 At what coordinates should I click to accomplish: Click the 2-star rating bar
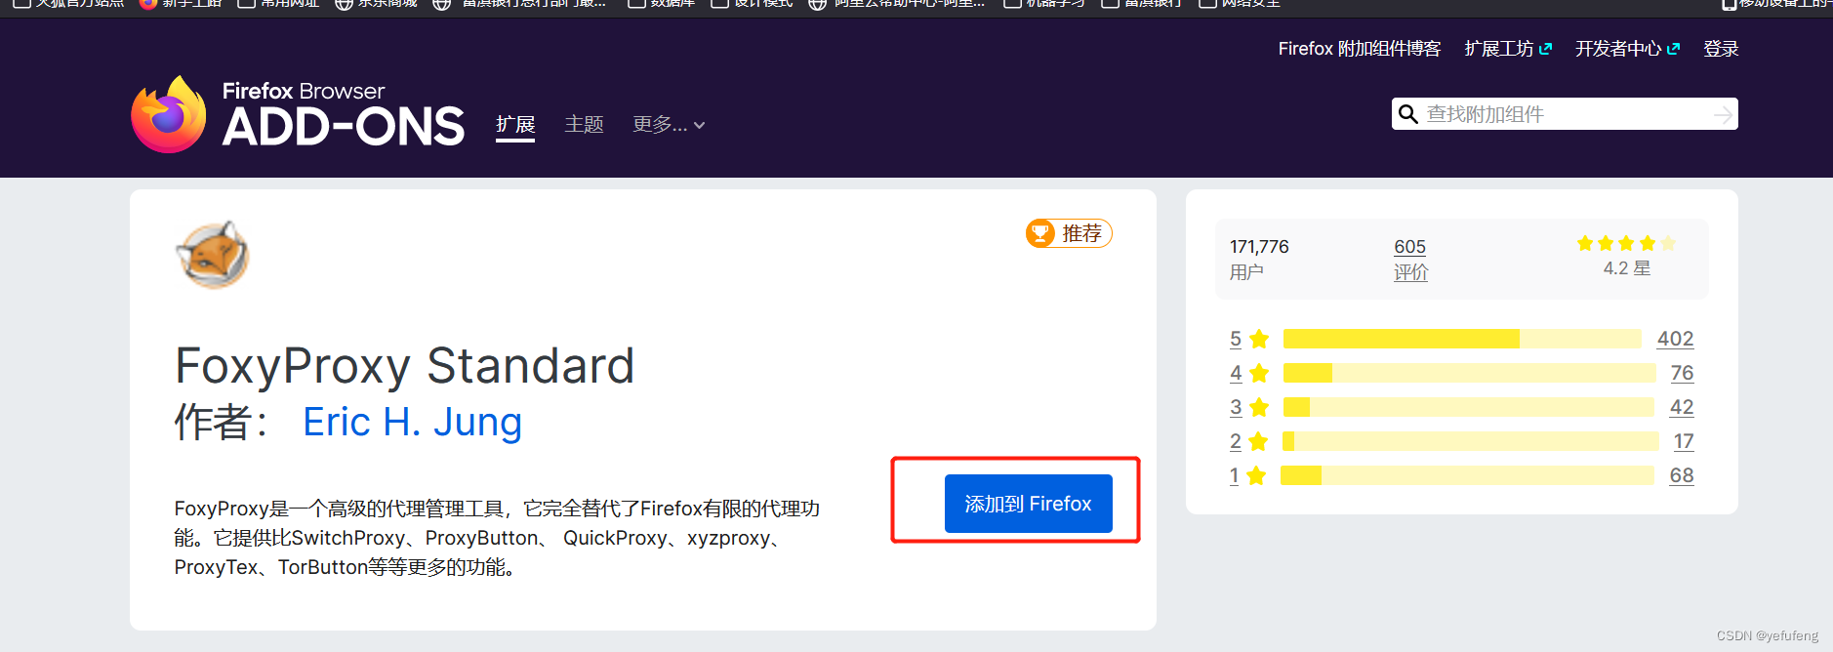1470,441
